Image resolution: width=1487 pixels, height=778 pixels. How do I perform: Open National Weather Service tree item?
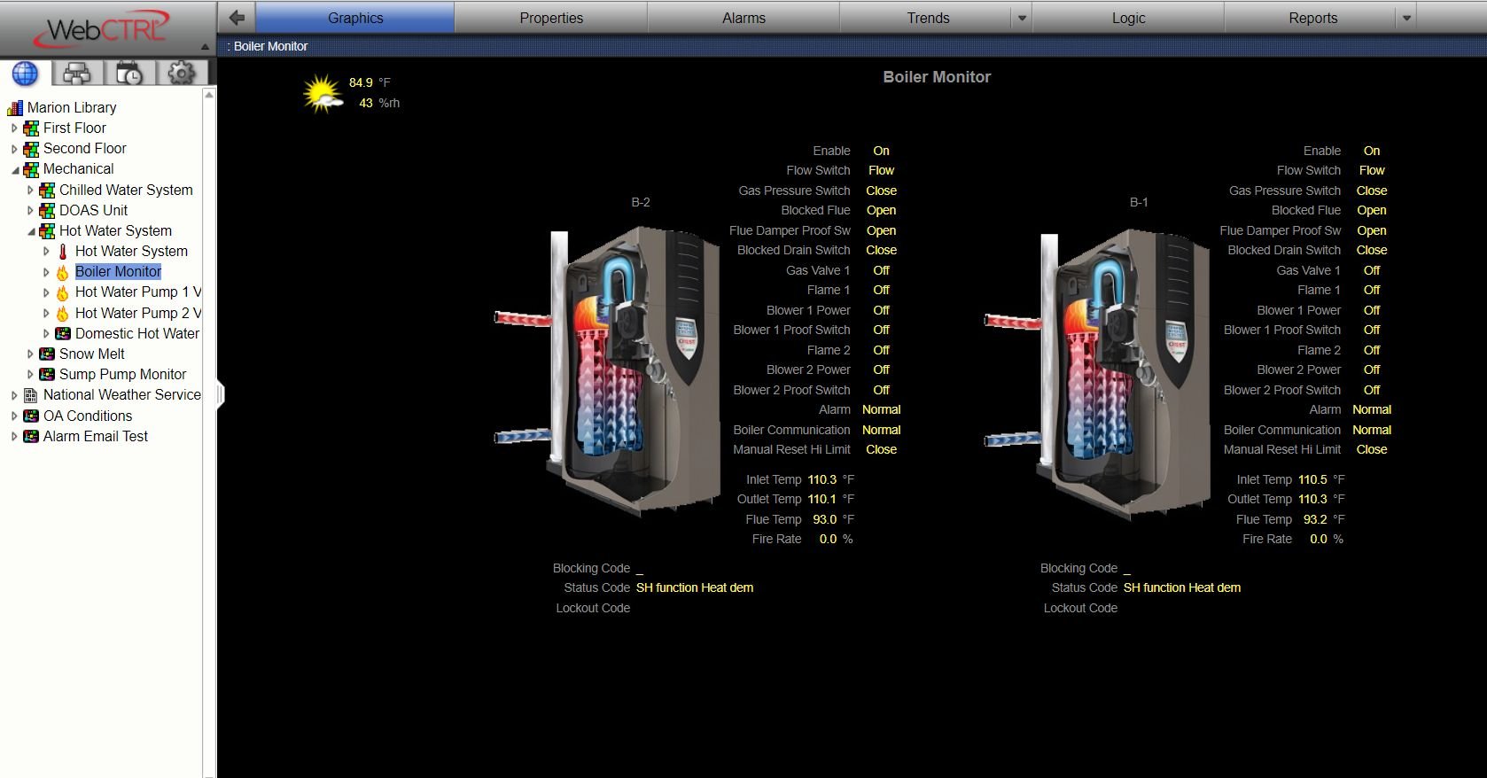point(121,394)
